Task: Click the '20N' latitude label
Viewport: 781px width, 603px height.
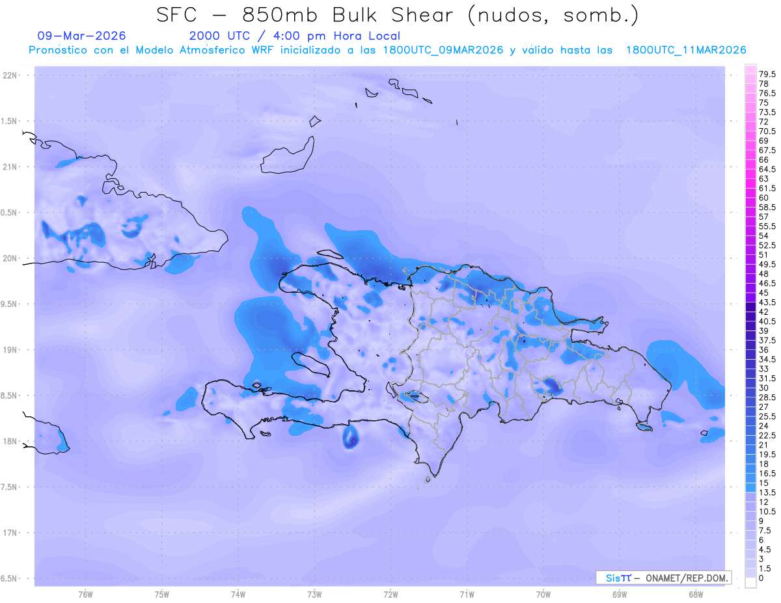Action: tap(11, 258)
